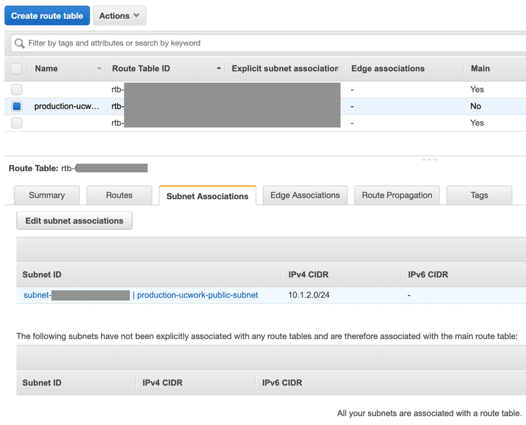The height and width of the screenshot is (425, 526).
Task: Click the Main column header
Action: click(480, 69)
